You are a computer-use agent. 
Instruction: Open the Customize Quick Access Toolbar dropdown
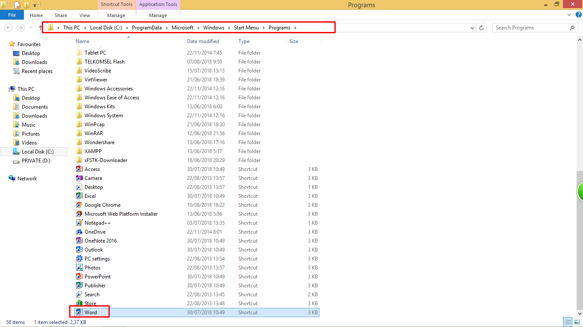(x=35, y=6)
